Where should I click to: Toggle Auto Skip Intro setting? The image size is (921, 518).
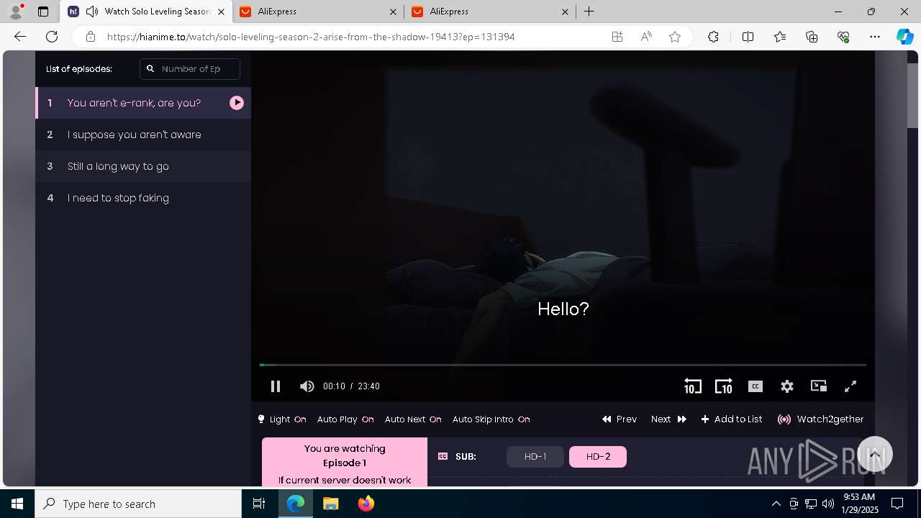(491, 419)
